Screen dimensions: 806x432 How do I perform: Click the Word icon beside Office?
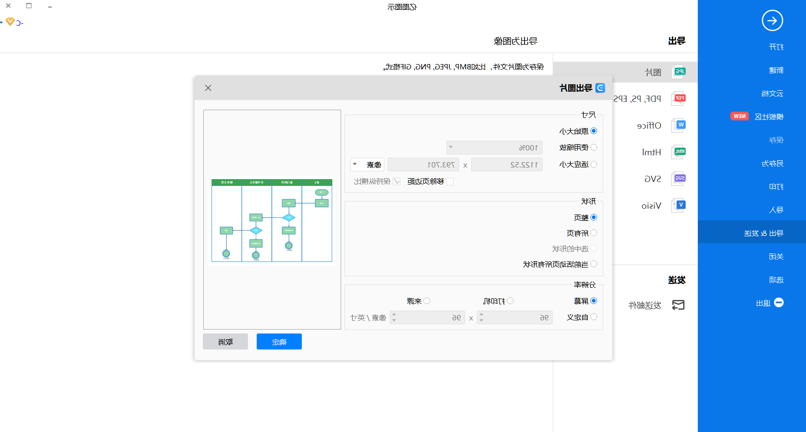pos(678,125)
